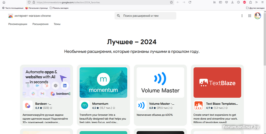Go forward to the next page

184,2
